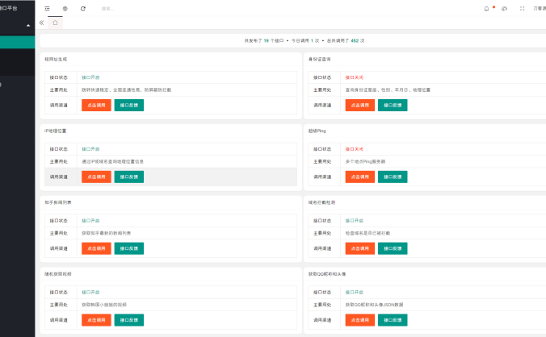Open the user account dropdown at top right

click(538, 8)
